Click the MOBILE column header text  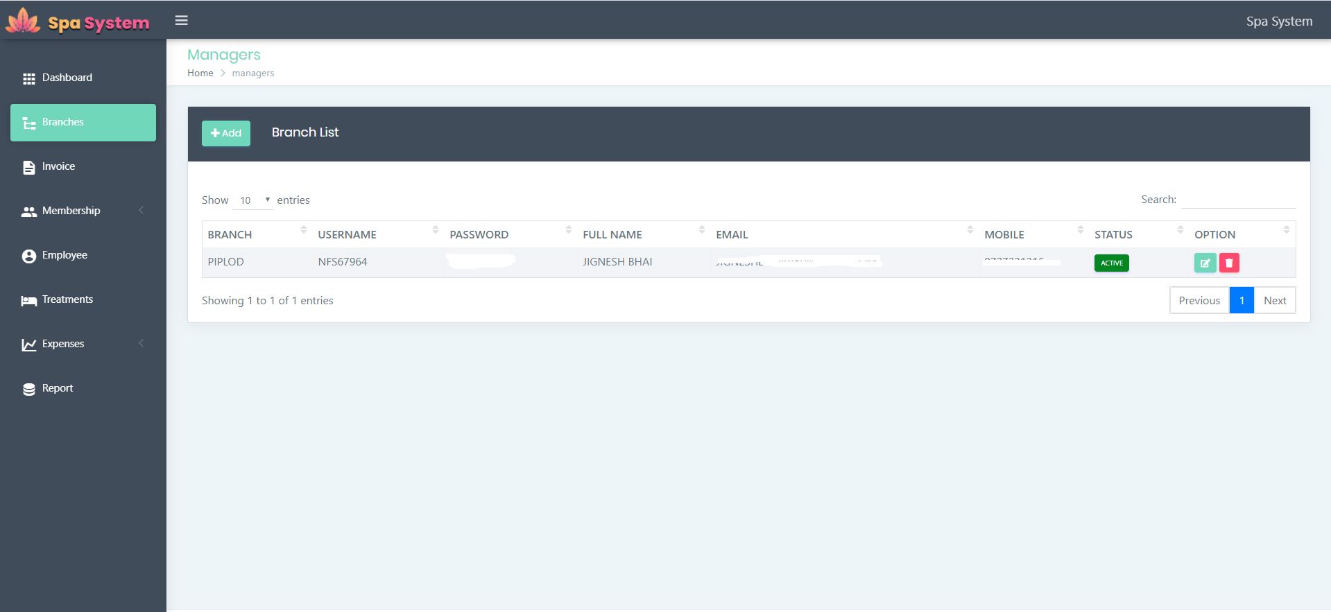tap(1004, 234)
